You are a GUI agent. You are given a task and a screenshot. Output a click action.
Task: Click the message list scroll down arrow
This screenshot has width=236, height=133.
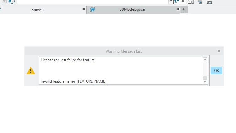click(205, 82)
